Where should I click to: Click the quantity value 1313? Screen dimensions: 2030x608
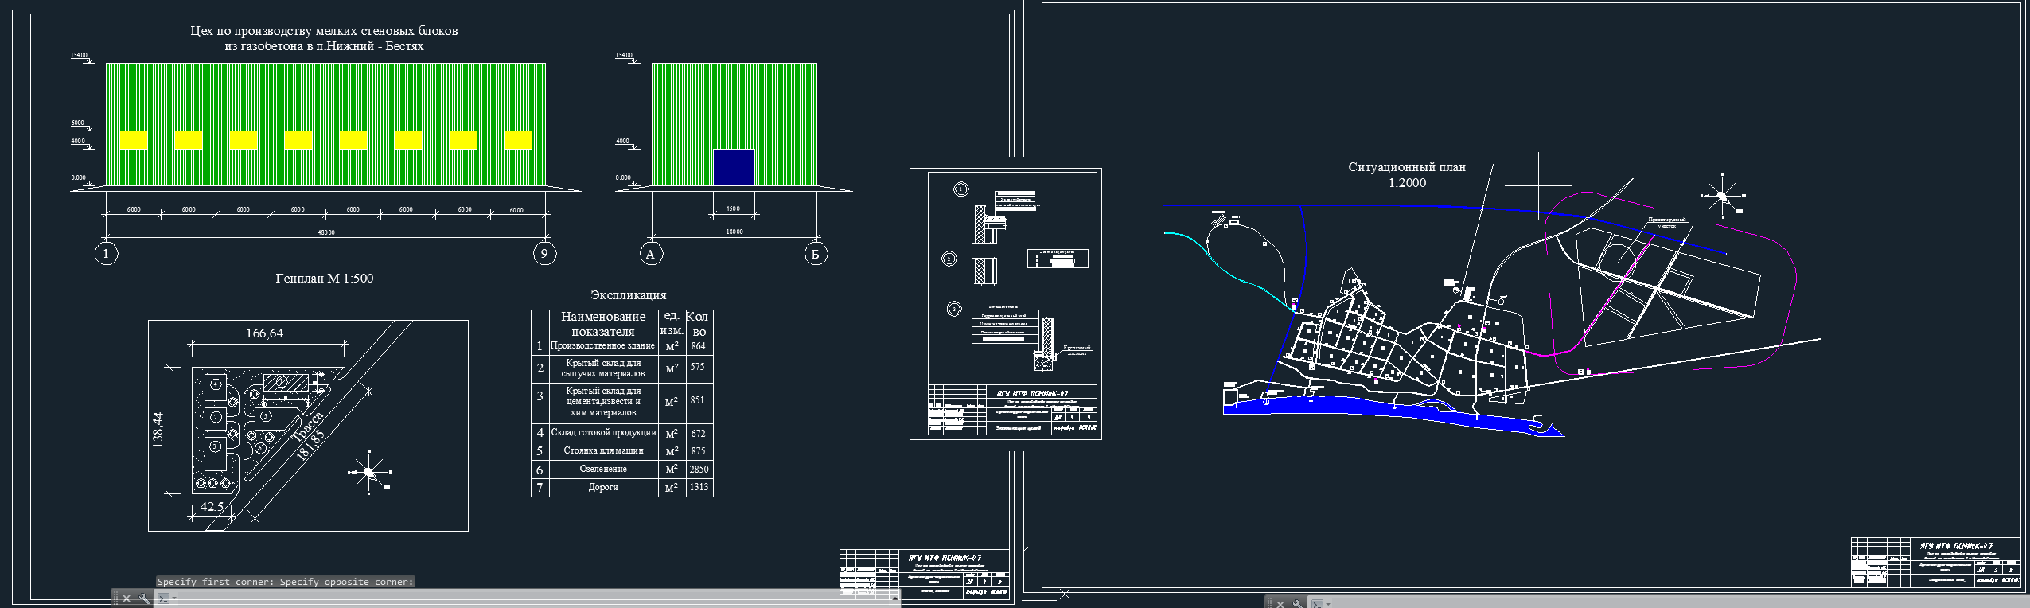699,487
